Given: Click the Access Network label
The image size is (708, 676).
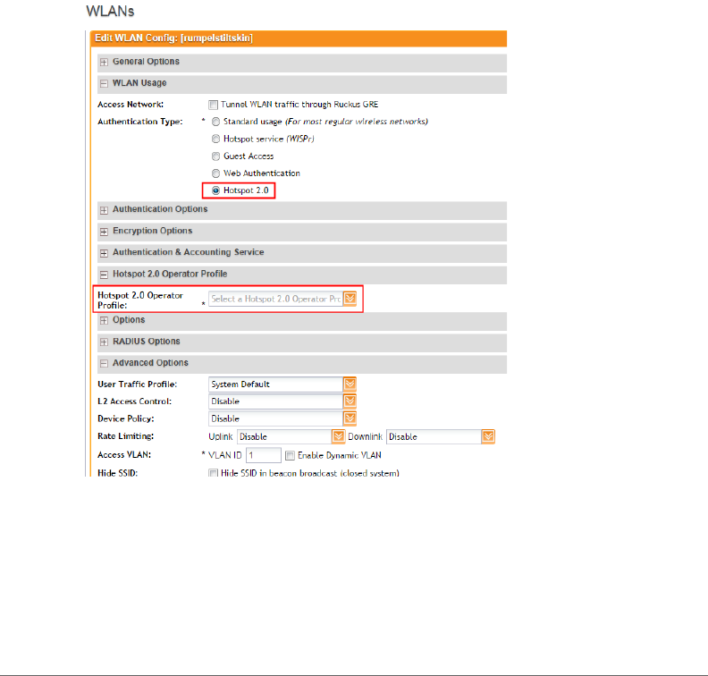Looking at the screenshot, I should pyautogui.click(x=131, y=105).
